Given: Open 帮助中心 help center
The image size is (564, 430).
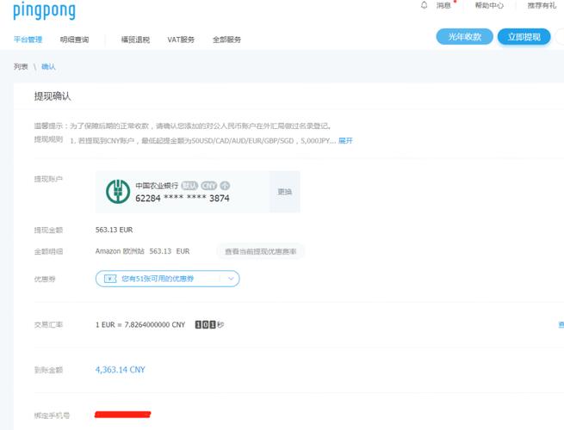Looking at the screenshot, I should pos(489,5).
